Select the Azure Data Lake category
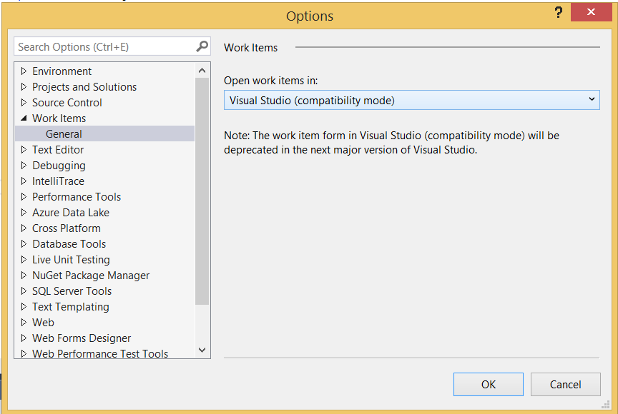The width and height of the screenshot is (618, 414). (x=70, y=212)
